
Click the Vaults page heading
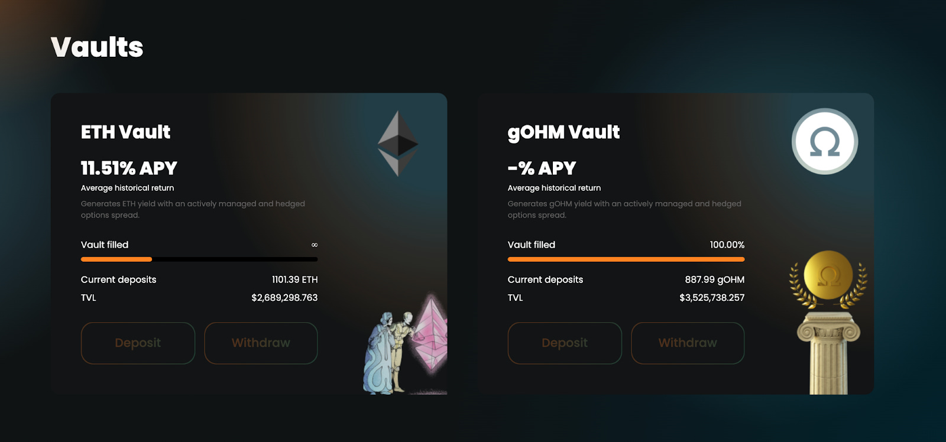[x=97, y=47]
